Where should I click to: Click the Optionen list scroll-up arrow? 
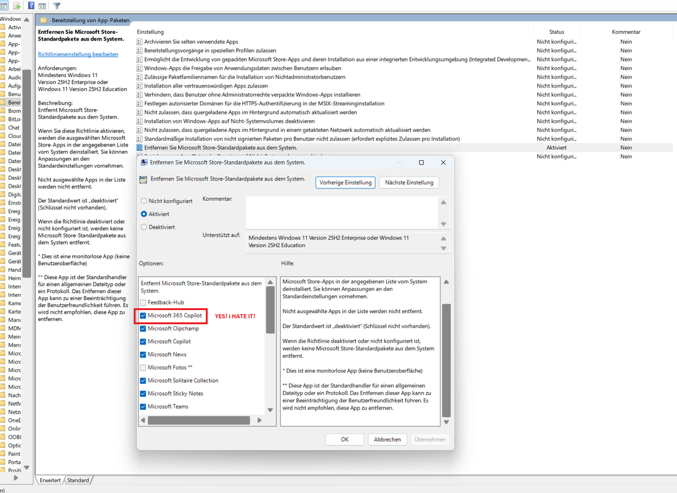pos(270,282)
